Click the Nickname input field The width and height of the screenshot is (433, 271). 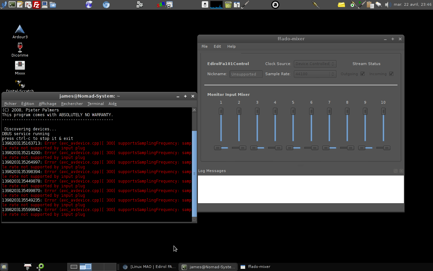(x=246, y=74)
